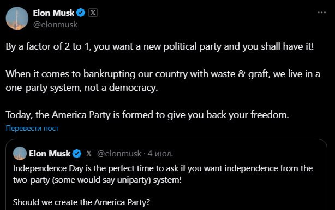Click the 'one-party system, not a democracy' line
This screenshot has height=210, width=335.
[x=82, y=87]
